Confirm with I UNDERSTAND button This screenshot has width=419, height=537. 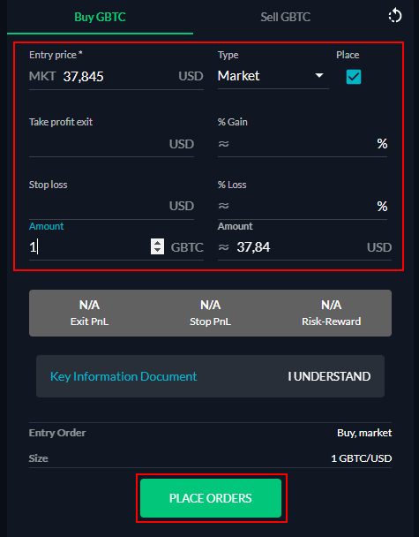click(x=329, y=376)
